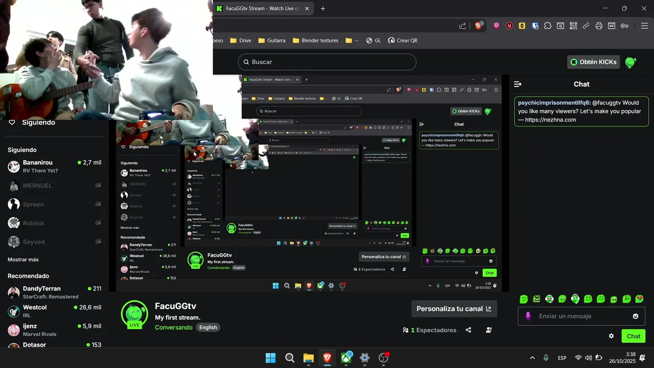Open the key password manager icon
The height and width of the screenshot is (368, 654).
coord(624,26)
